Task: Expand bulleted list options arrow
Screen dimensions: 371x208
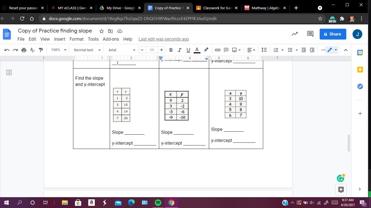Action: (297, 50)
